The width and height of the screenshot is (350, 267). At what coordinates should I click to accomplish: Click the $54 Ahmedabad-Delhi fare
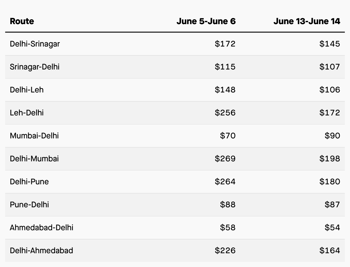tap(332, 228)
